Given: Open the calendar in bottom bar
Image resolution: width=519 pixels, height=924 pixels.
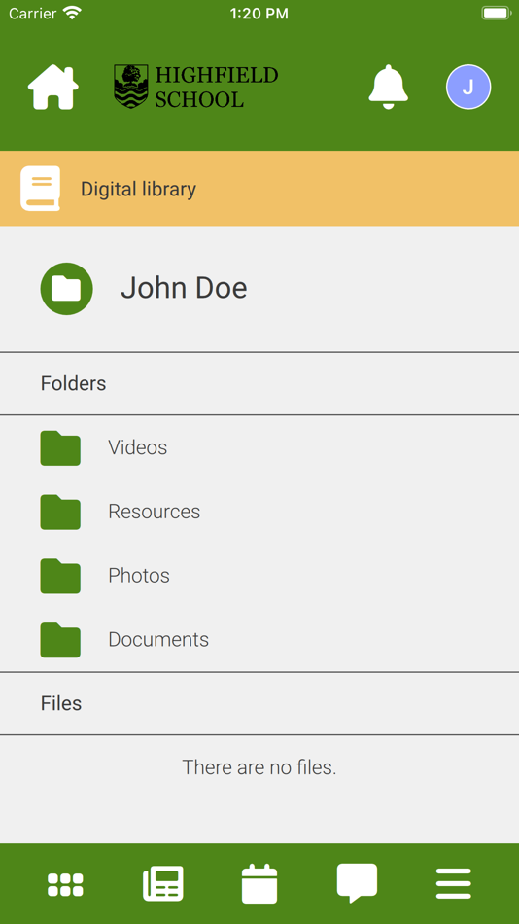Looking at the screenshot, I should tap(259, 883).
